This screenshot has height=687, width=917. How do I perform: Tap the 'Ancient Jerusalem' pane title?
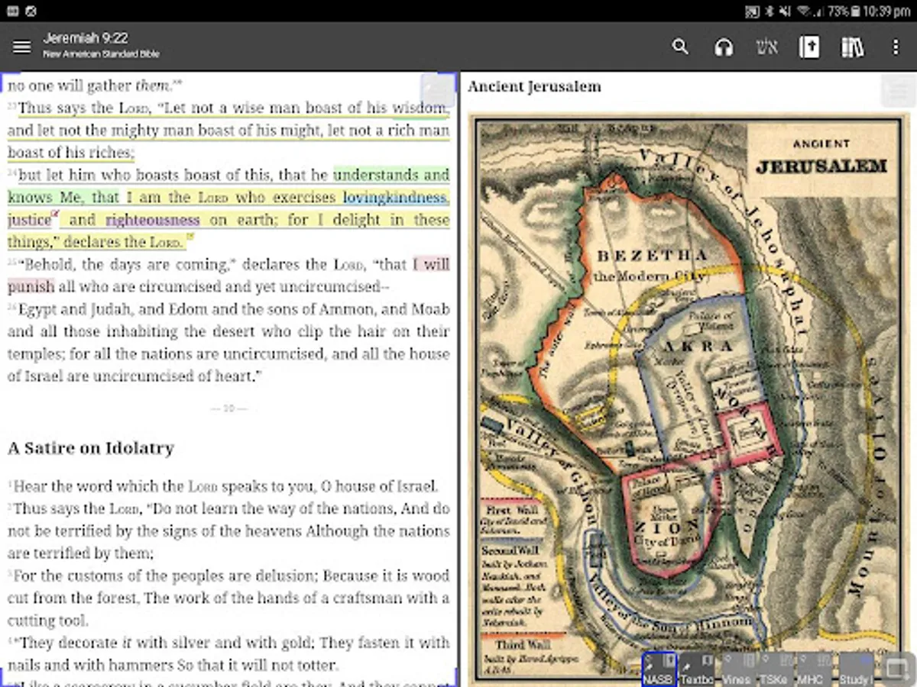pyautogui.click(x=534, y=86)
